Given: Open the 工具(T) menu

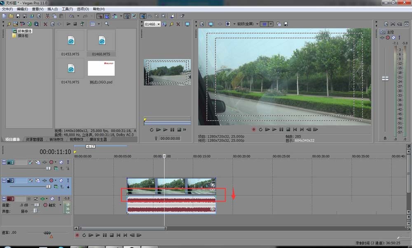Looking at the screenshot, I should point(67,9).
